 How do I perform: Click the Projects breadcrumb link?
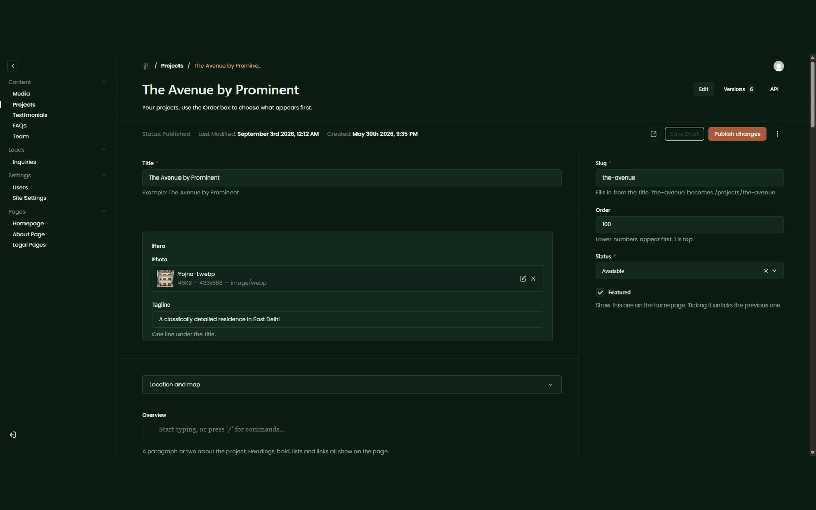click(x=172, y=66)
